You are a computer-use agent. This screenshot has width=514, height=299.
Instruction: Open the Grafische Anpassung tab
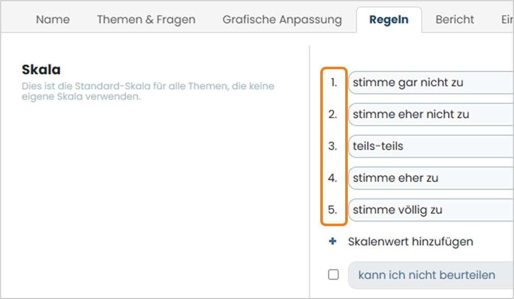(282, 20)
